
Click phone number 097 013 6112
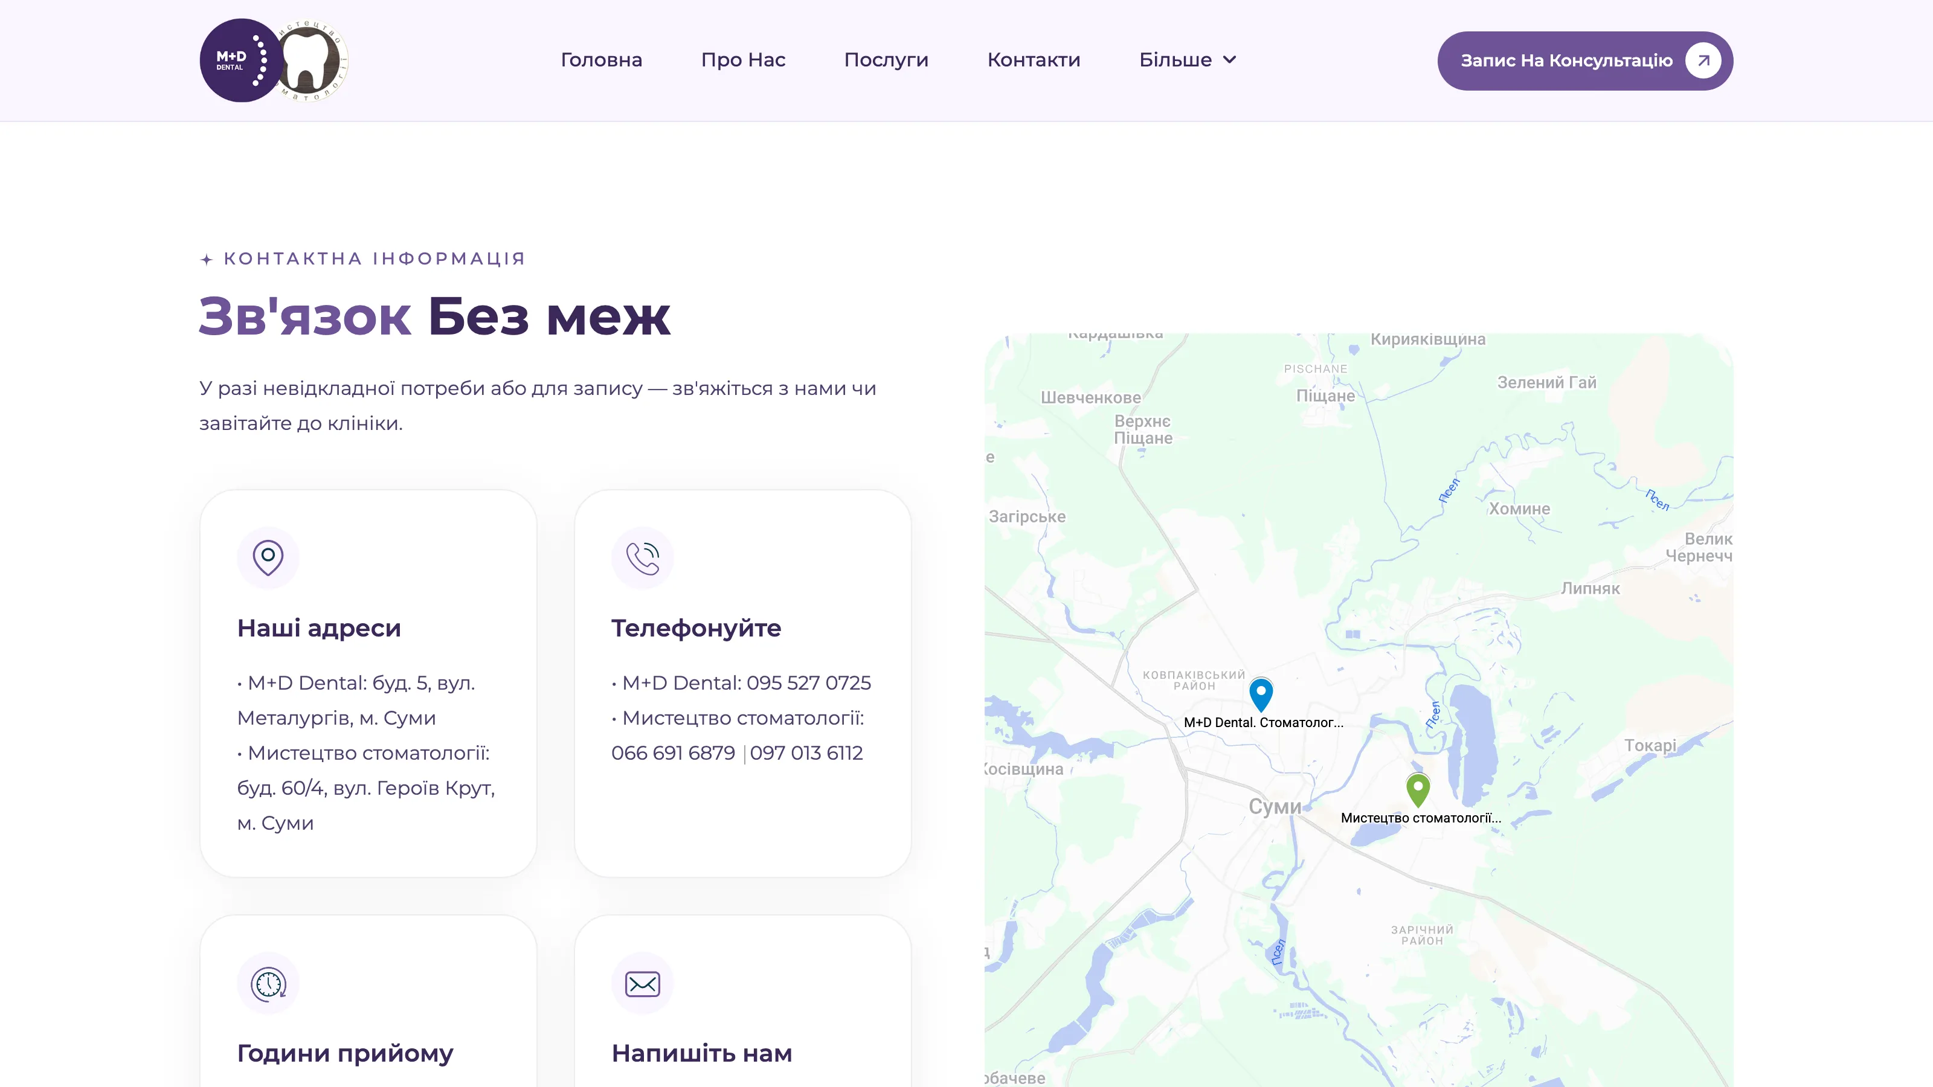(x=806, y=752)
